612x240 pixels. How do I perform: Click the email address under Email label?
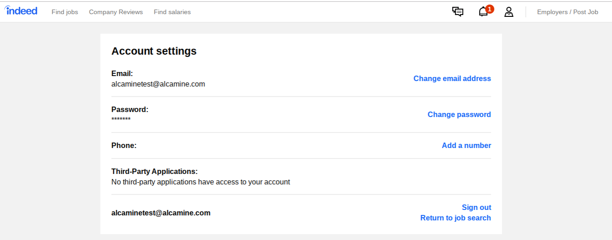[x=158, y=84]
